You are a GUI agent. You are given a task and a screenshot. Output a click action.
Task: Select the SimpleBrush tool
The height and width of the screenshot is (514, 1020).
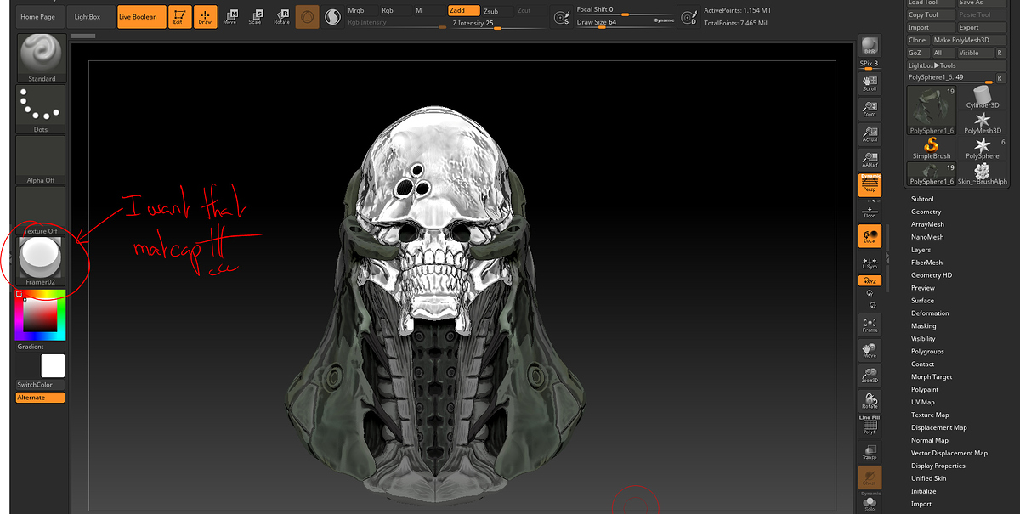pos(932,149)
